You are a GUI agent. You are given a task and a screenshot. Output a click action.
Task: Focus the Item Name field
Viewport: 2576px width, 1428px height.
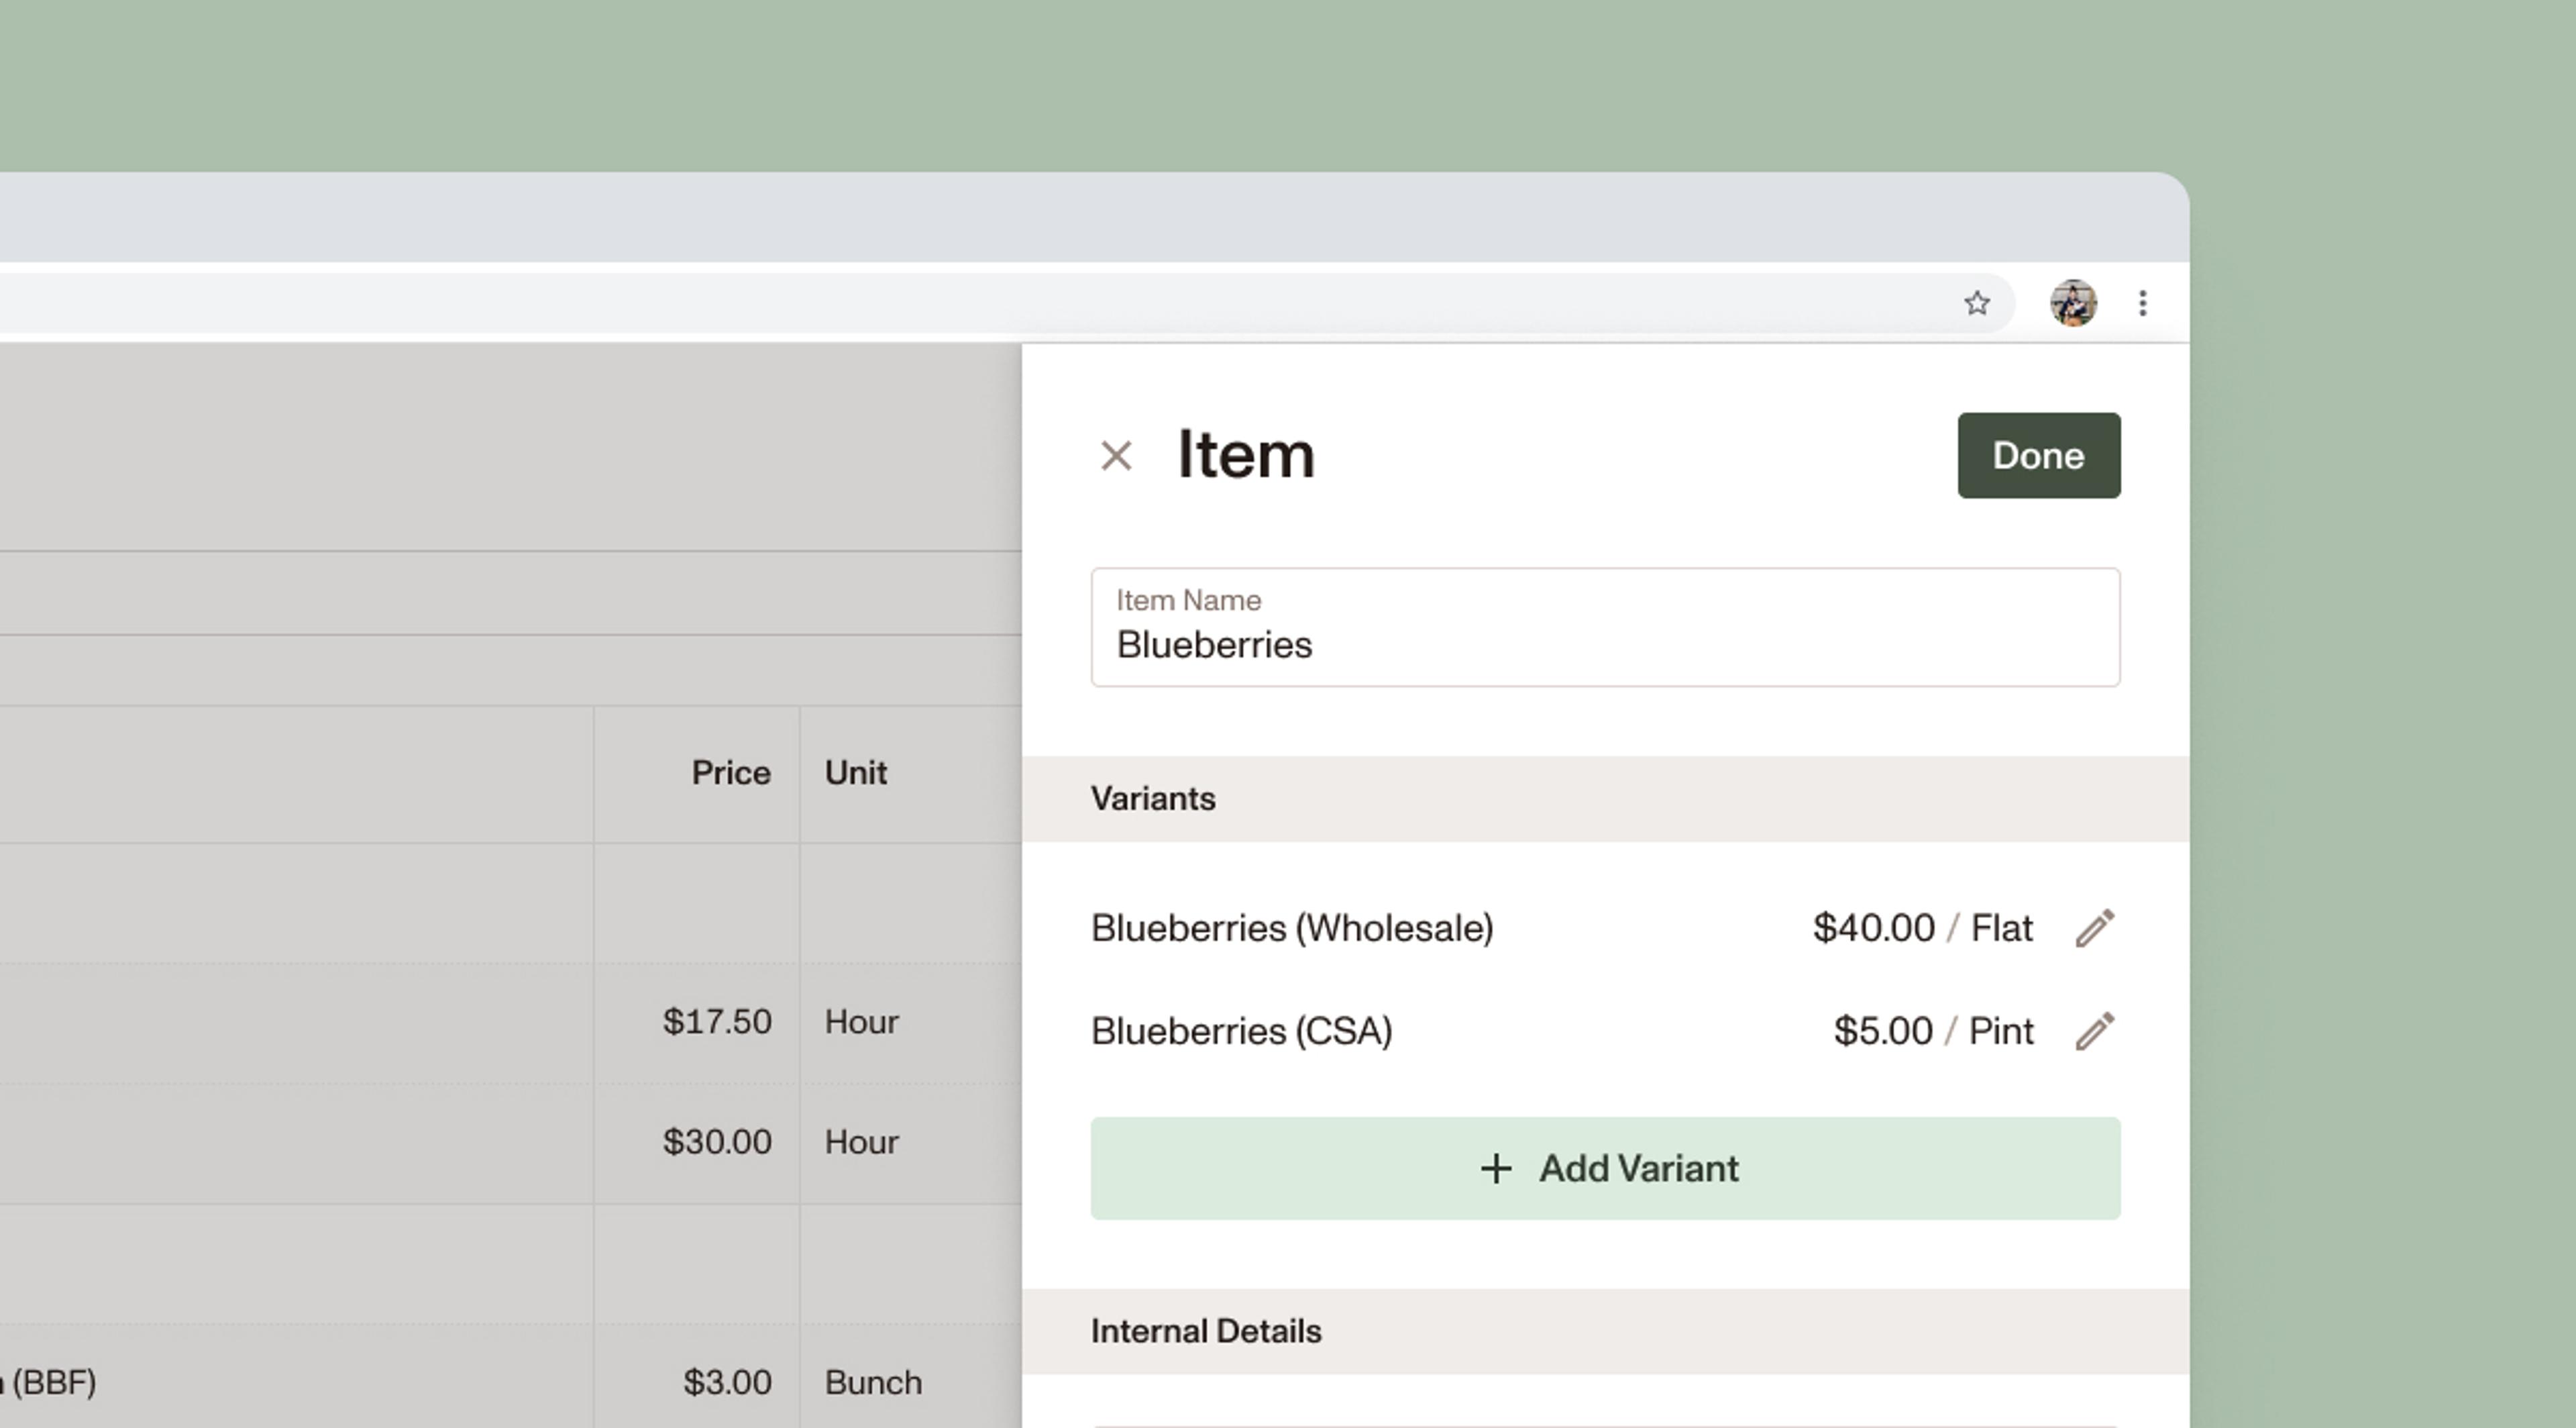[x=1604, y=643]
